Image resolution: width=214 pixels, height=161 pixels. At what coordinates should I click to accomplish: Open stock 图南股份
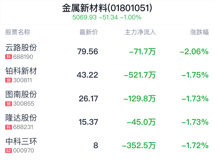[21, 94]
